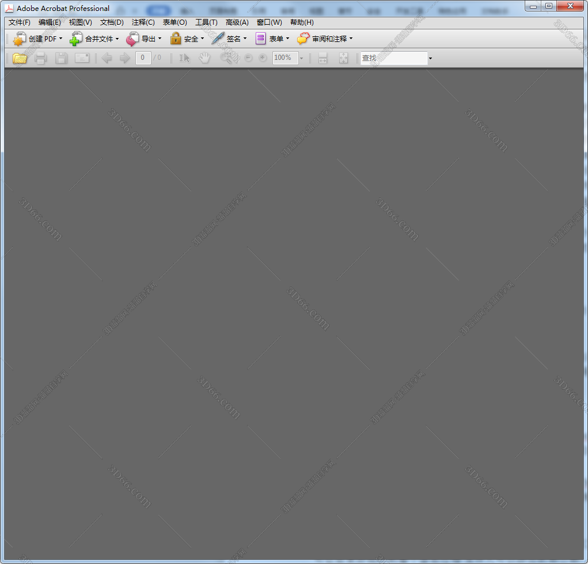Open the 100% zoom level dropdown
This screenshot has height=564, width=588.
pos(301,58)
